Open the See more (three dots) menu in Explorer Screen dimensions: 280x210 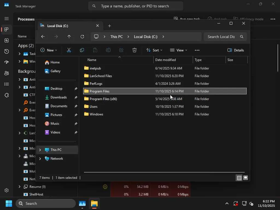pos(197,50)
